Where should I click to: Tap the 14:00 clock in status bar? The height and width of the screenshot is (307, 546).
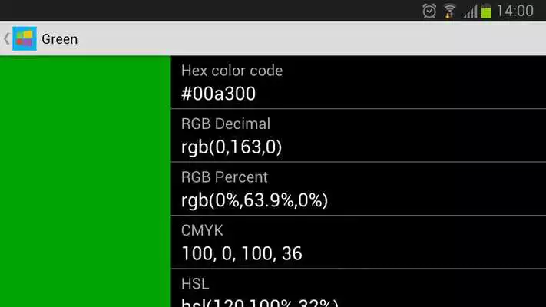(515, 12)
